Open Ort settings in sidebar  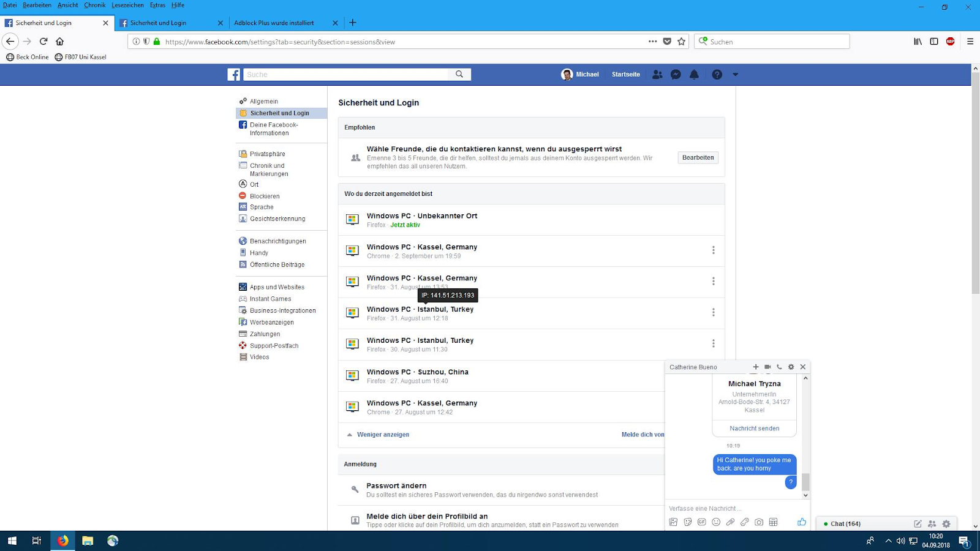[254, 184]
